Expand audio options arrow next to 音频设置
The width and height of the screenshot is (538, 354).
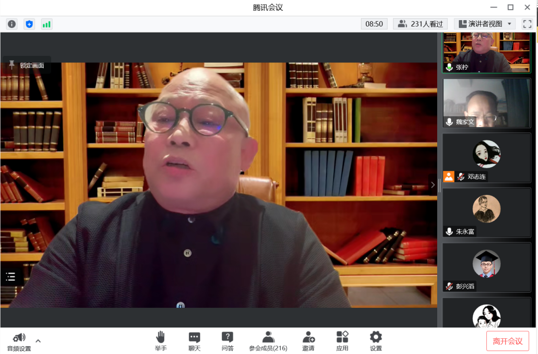(x=38, y=341)
